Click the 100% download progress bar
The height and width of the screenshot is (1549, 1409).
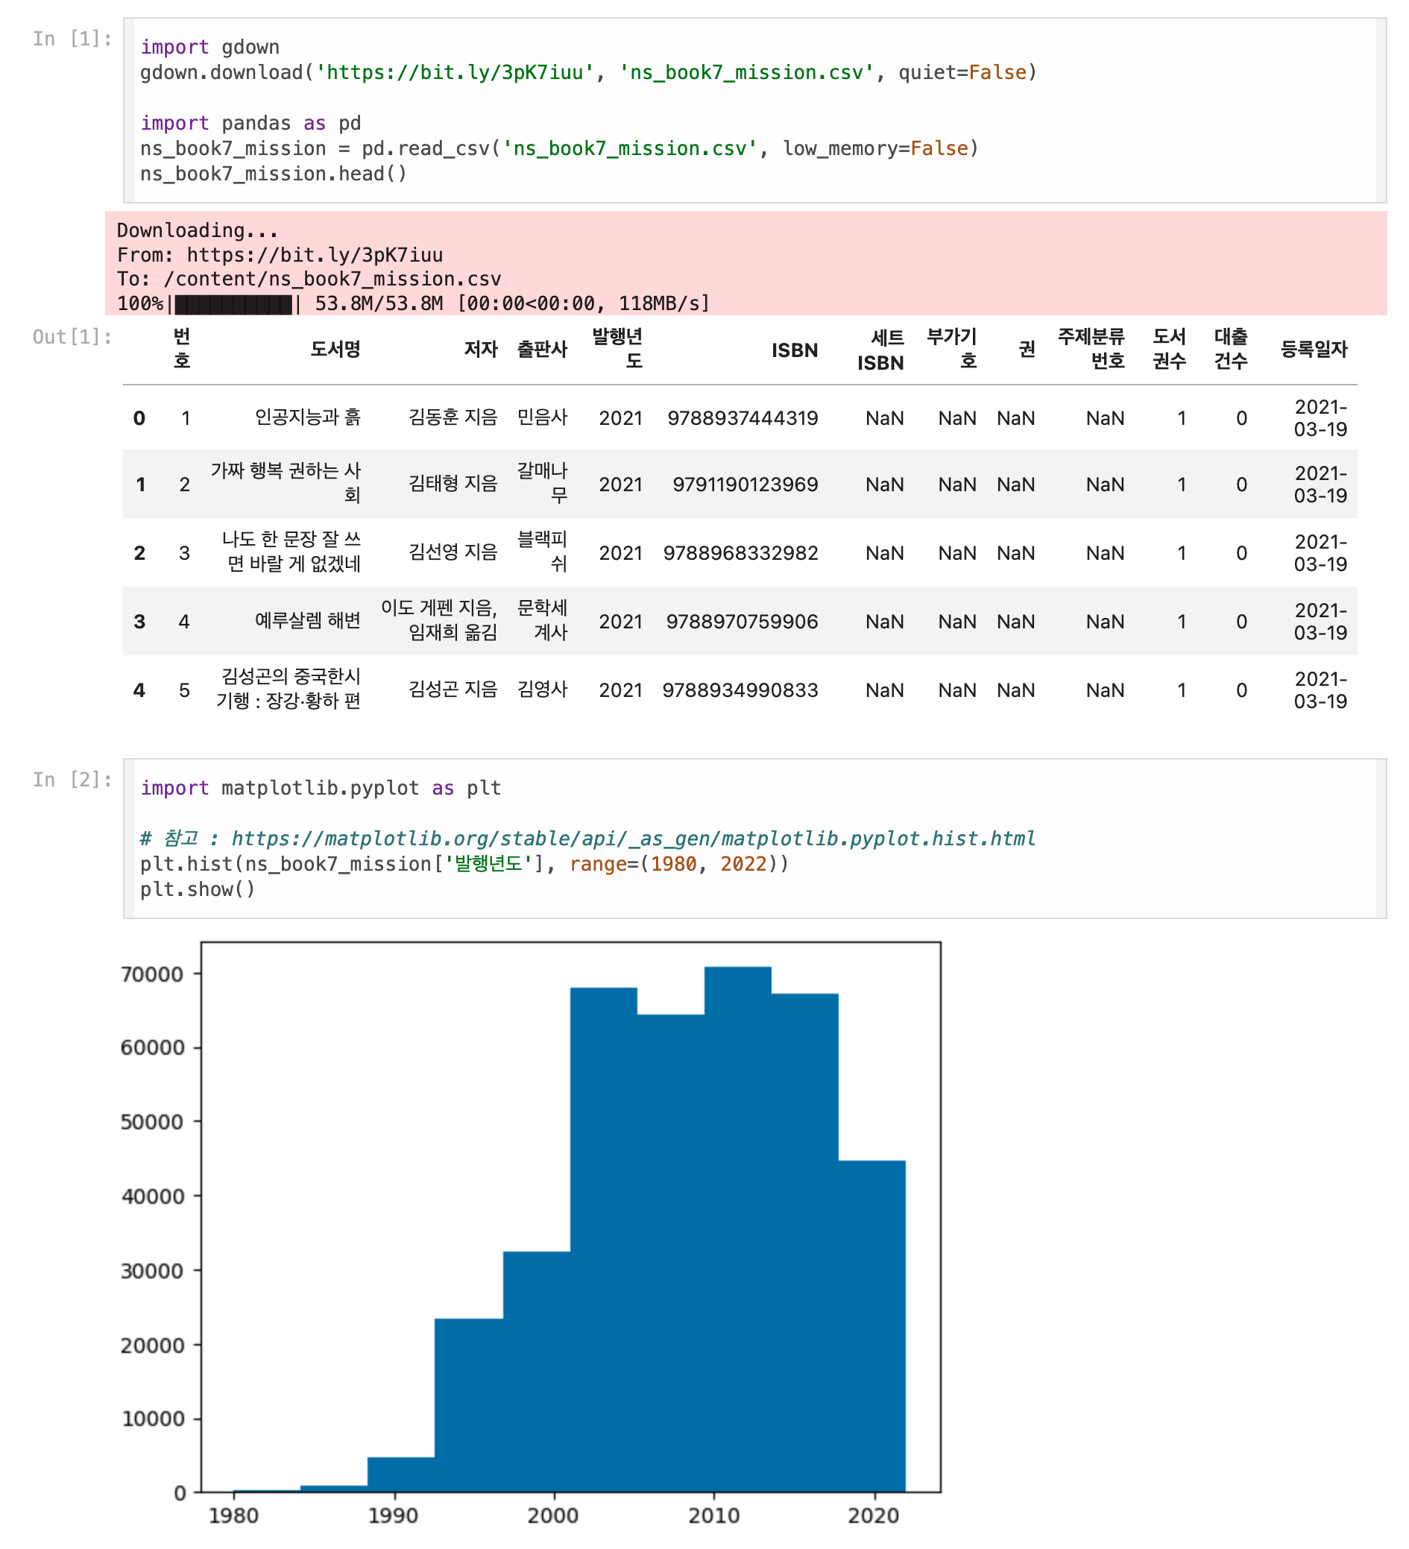point(233,304)
